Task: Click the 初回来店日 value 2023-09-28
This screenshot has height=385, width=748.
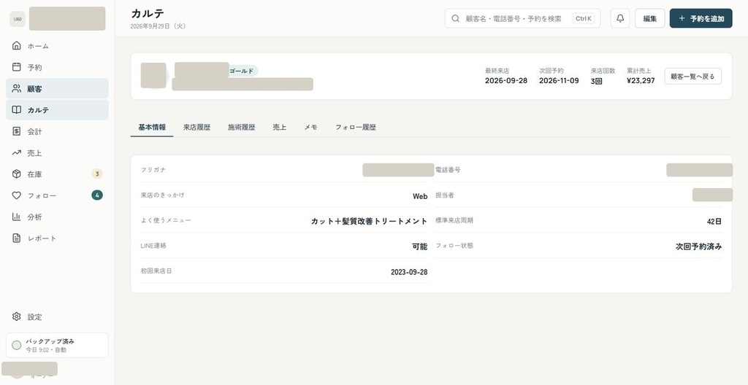Action: point(409,272)
